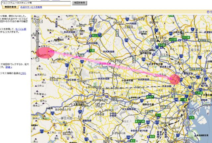Click the 地図を検索 search button
Viewport: 212px width, 143px height.
(79, 3)
